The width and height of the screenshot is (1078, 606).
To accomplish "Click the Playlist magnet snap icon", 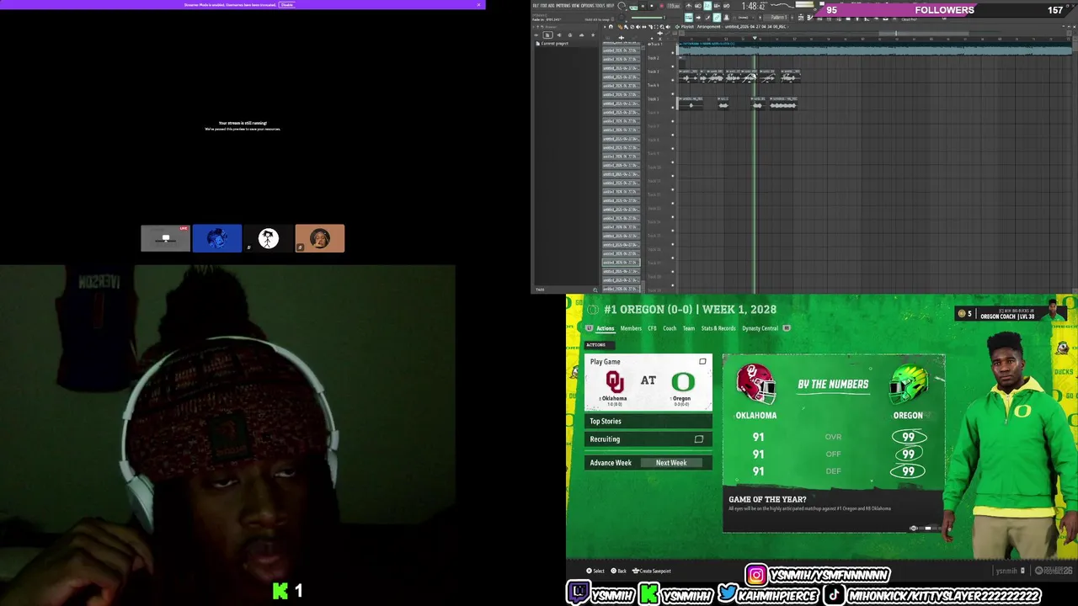I will [x=611, y=27].
